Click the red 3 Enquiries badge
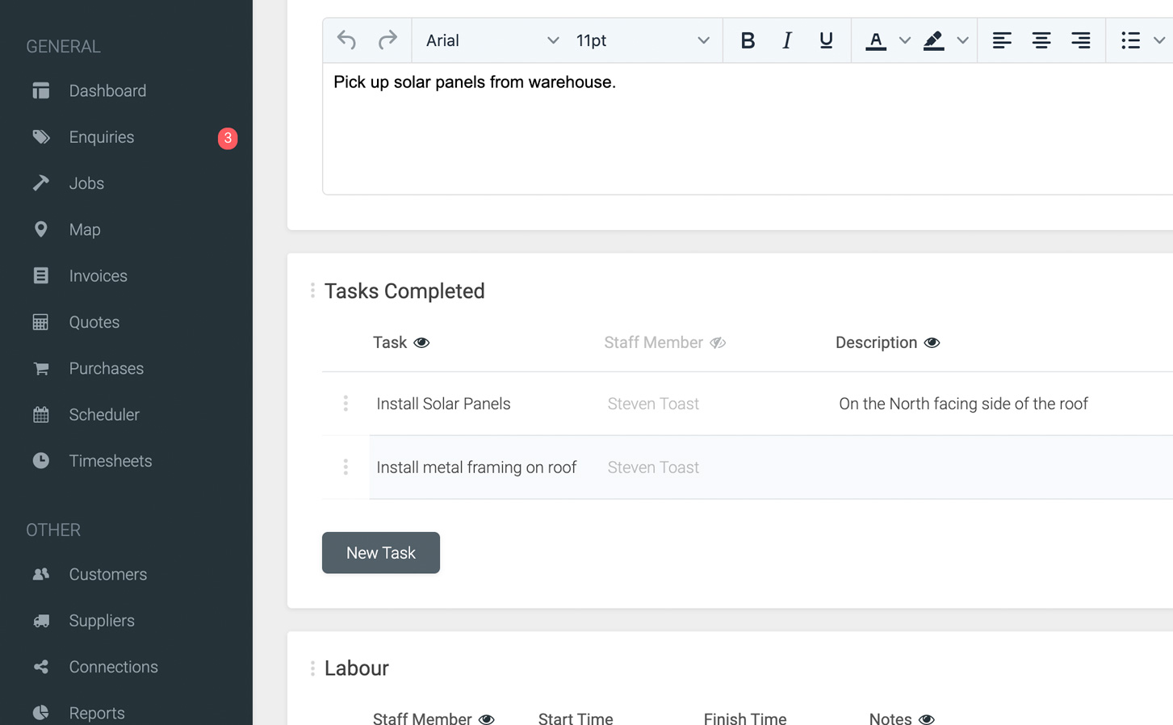The height and width of the screenshot is (725, 1173). click(x=228, y=138)
